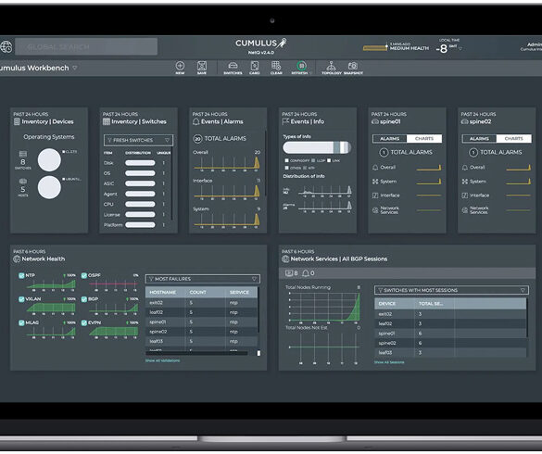Open the Most Failures filter dropdown

point(203,279)
